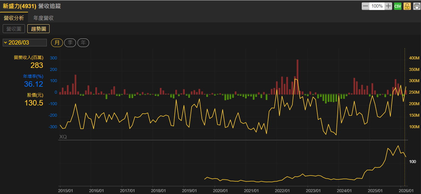Click the zoom in plus icon
This screenshot has height=194, width=421.
(x=388, y=6)
